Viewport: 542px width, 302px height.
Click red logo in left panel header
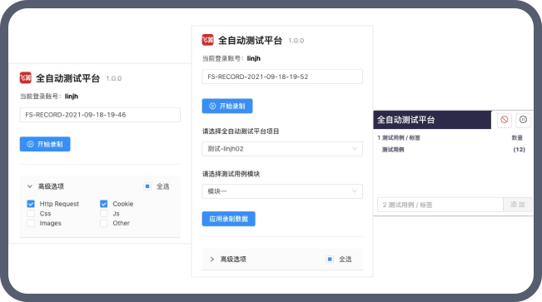click(25, 77)
